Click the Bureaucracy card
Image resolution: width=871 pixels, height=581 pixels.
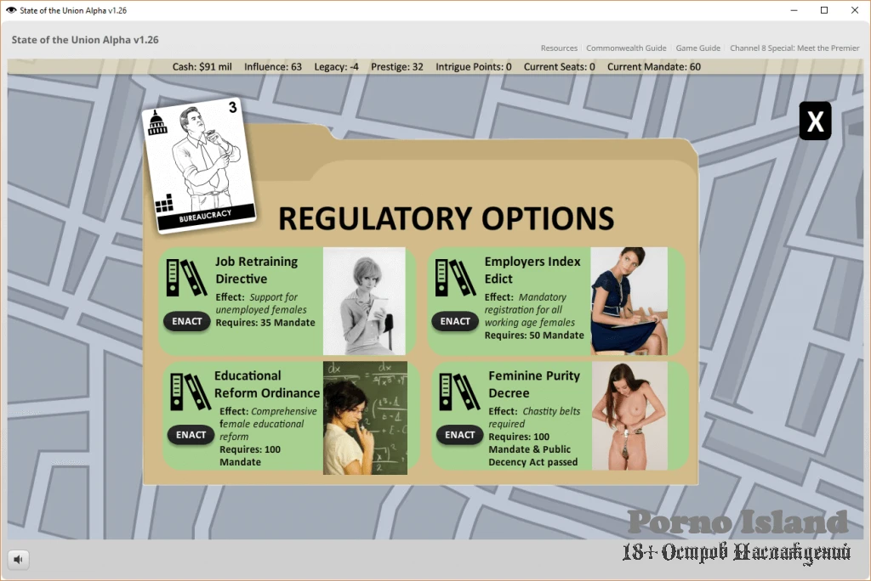pyautogui.click(x=199, y=164)
